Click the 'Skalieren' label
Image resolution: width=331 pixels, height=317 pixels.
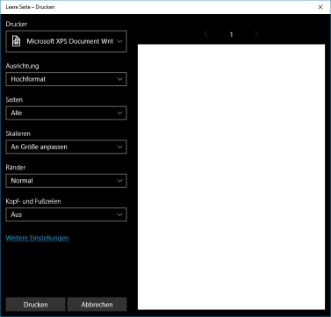(x=18, y=133)
